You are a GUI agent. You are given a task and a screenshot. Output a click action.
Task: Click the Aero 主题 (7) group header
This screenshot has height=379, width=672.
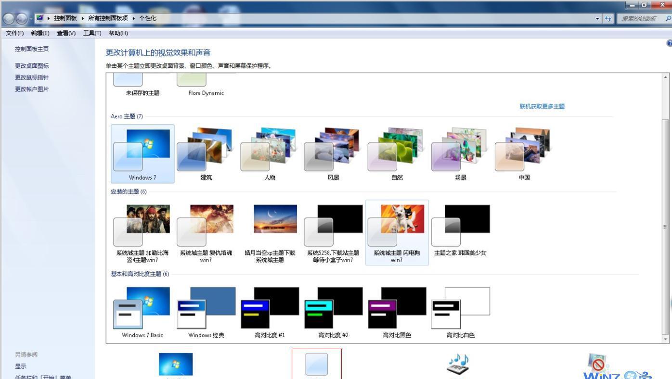127,116
